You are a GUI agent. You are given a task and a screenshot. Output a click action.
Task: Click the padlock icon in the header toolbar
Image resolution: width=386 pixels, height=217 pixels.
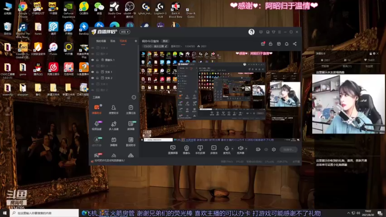(271, 44)
